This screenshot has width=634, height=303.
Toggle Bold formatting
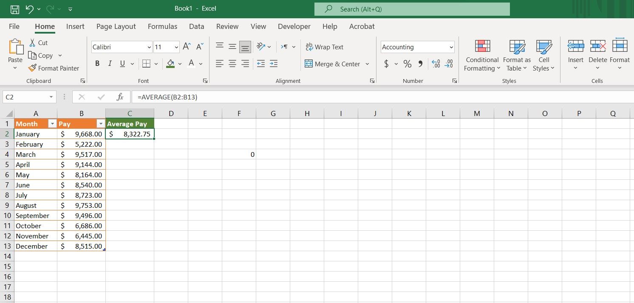tap(97, 64)
